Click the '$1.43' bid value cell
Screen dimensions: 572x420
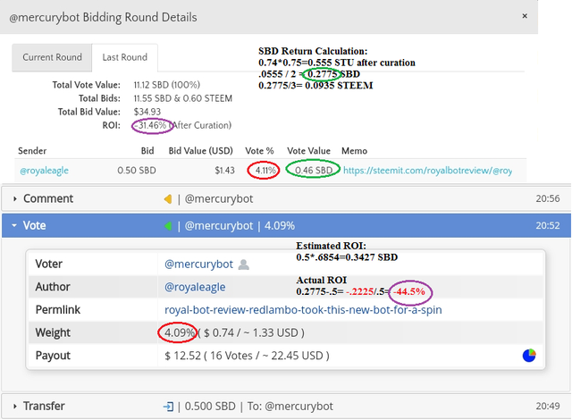coord(224,171)
